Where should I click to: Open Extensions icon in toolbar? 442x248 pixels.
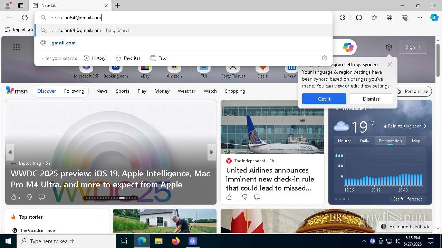pos(342,18)
